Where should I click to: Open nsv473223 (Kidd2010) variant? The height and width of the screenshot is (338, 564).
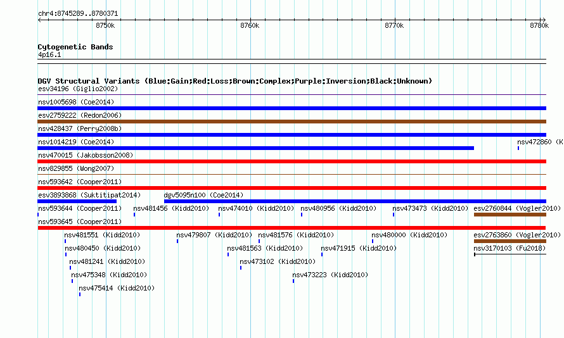click(330, 275)
